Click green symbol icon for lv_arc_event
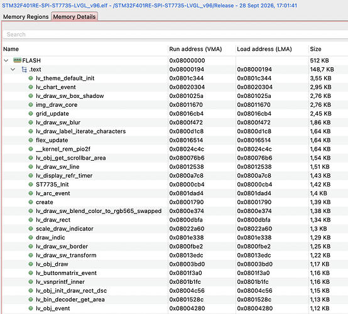348x314 pixels. coord(31,193)
